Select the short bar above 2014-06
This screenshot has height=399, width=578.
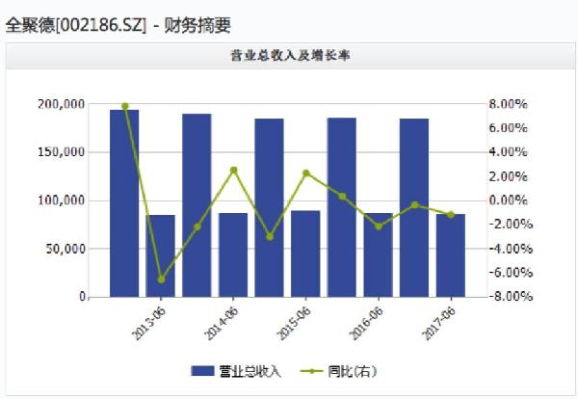[x=233, y=254]
